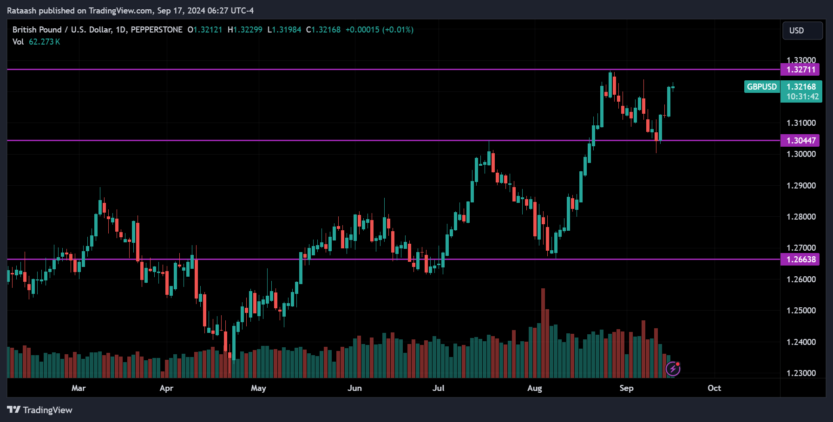The image size is (833, 422).
Task: Open the USD currency selector
Action: tap(802, 31)
